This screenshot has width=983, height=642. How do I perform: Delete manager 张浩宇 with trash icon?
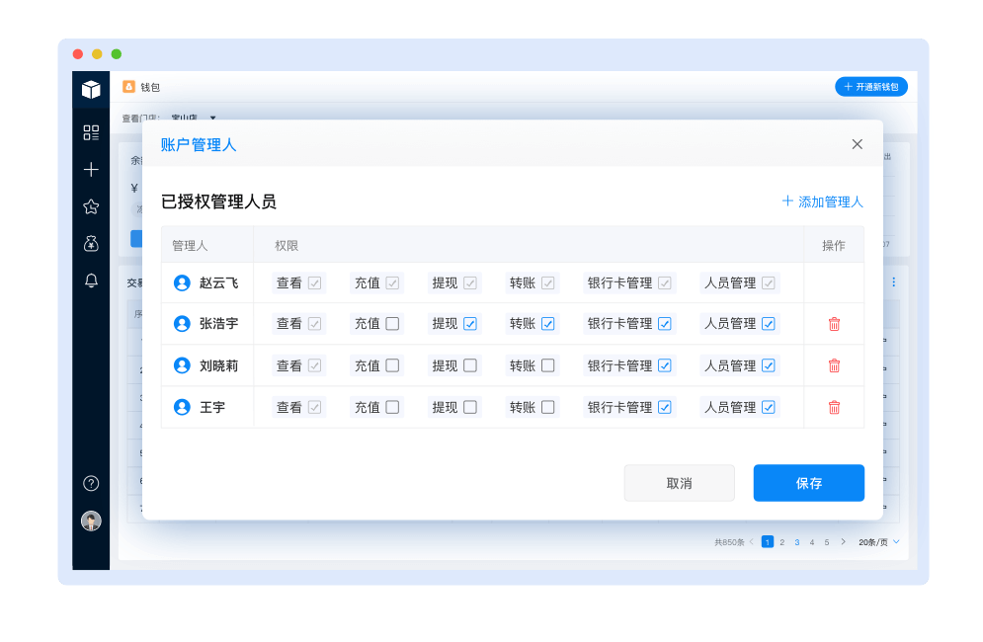(x=834, y=324)
